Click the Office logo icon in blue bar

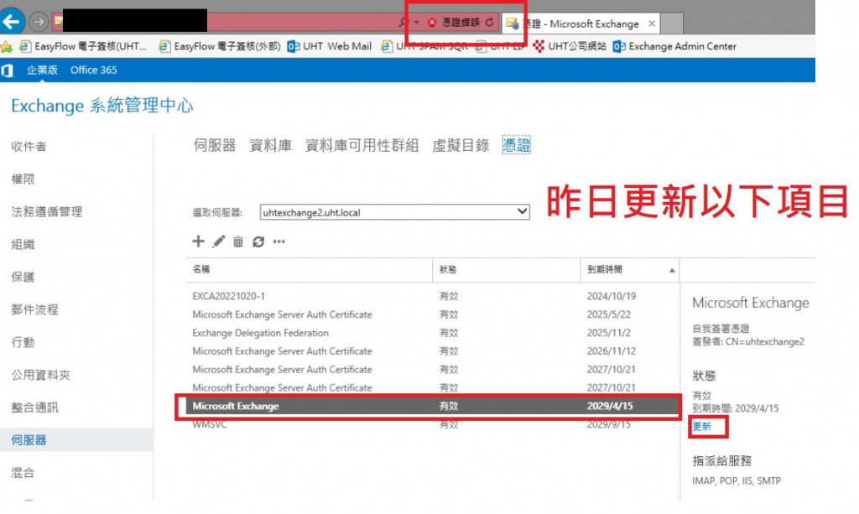pos(7,70)
